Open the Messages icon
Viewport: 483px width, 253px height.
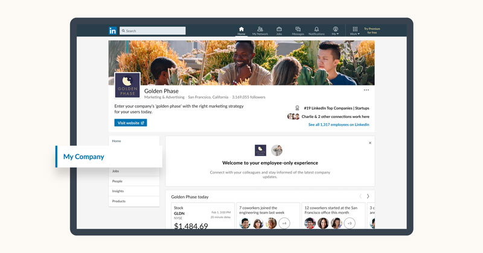pyautogui.click(x=298, y=31)
